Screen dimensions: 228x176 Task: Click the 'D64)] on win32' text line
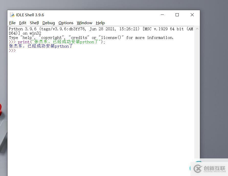pos(25,33)
